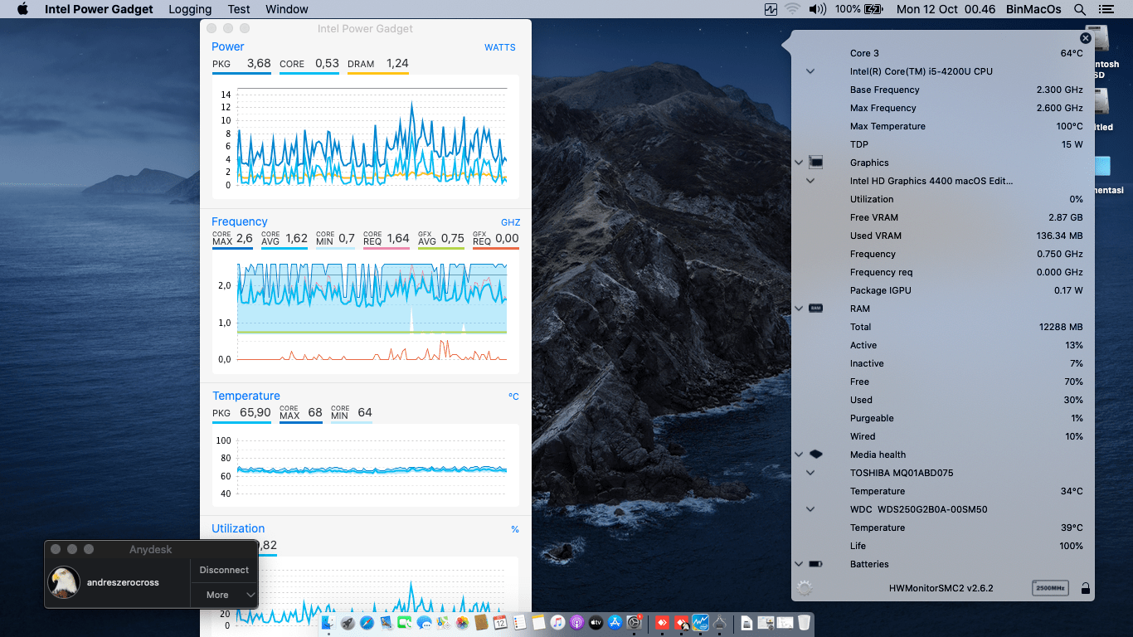Click the Disconnect button in Anydesk
The height and width of the screenshot is (637, 1133).
tap(224, 570)
